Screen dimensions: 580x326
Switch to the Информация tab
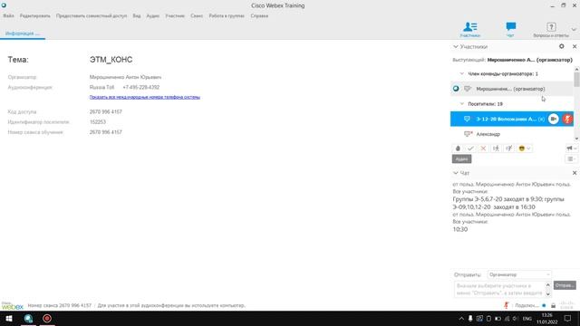(23, 34)
